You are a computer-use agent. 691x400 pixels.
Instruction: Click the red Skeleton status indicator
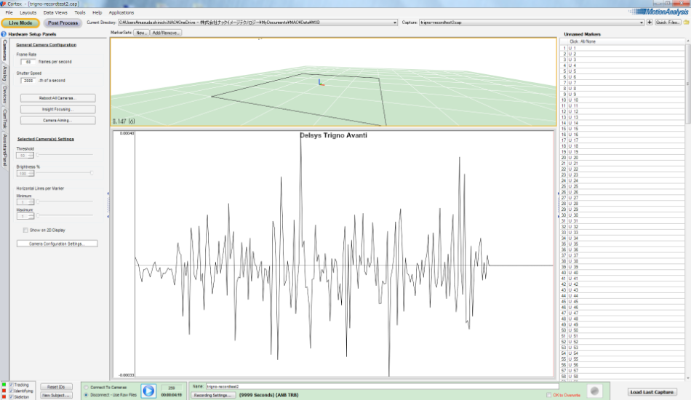pyautogui.click(x=4, y=396)
